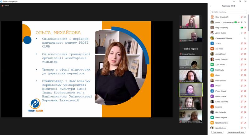Viewport: 249px width, 135px height.
Task: Click green recording icon in Oleg Boratynskyj row
Action: (x=242, y=28)
